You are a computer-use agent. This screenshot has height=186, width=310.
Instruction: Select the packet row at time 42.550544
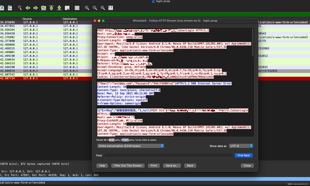click(x=46, y=60)
